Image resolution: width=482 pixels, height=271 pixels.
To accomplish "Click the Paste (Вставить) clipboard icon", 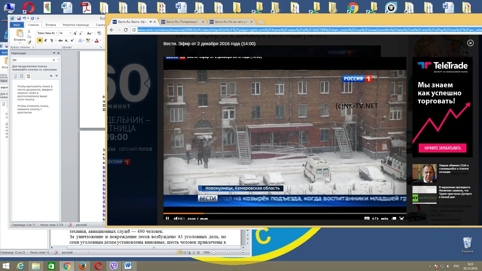I will coord(20,33).
